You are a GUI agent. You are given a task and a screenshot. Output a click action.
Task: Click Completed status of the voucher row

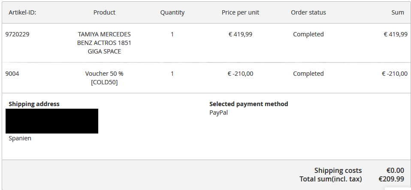coord(308,74)
